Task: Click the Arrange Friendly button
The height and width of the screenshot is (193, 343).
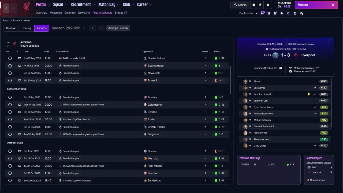Action: (x=118, y=28)
